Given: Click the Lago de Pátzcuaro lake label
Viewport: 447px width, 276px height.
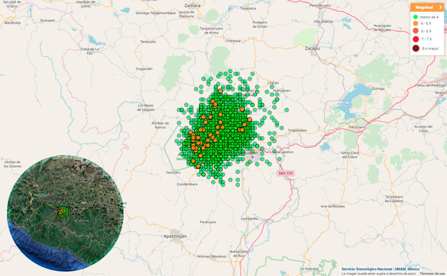Looking at the screenshot, I should point(345,103).
